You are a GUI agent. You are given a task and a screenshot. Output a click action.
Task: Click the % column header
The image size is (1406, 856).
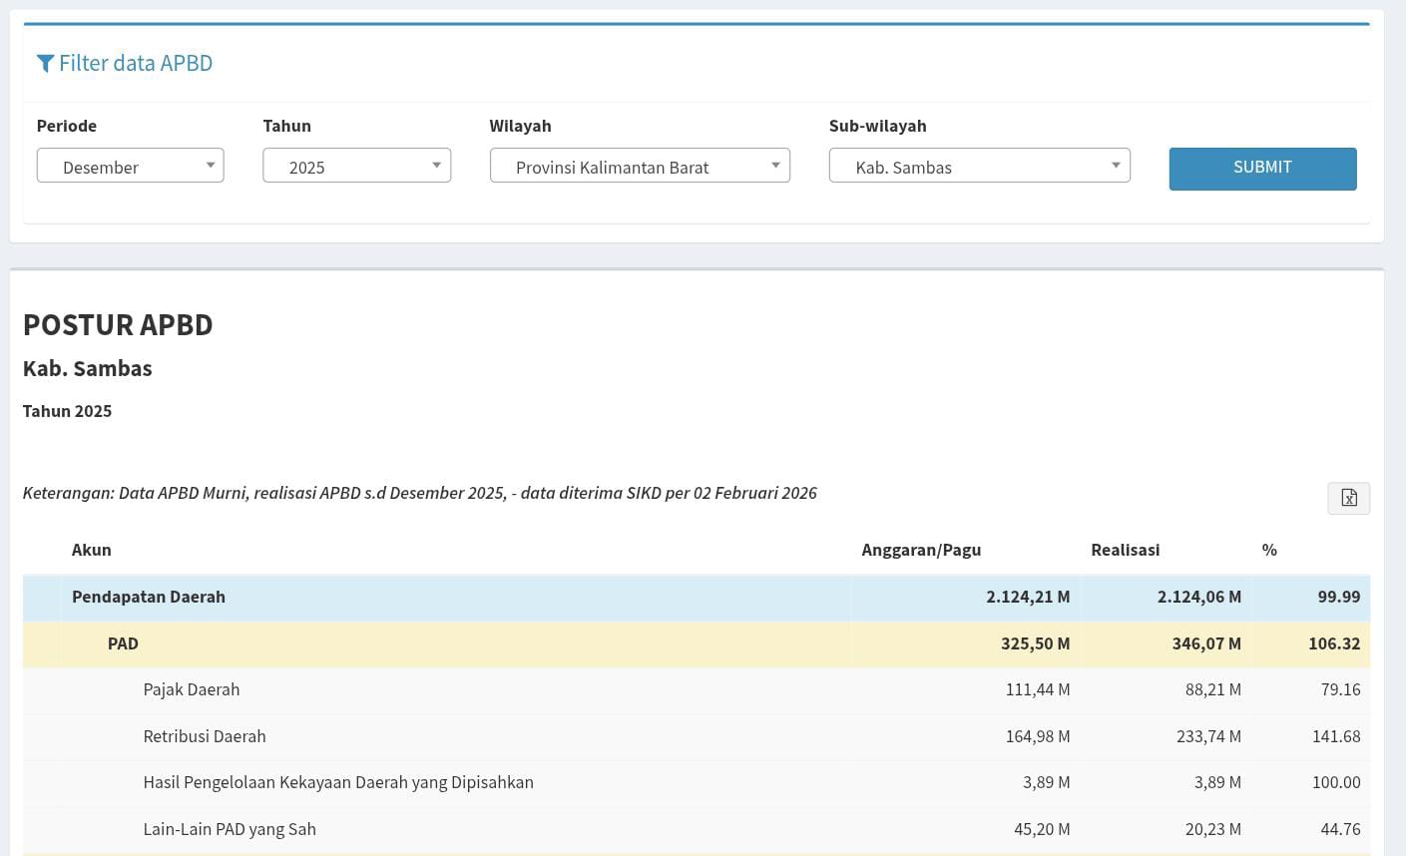(x=1269, y=550)
